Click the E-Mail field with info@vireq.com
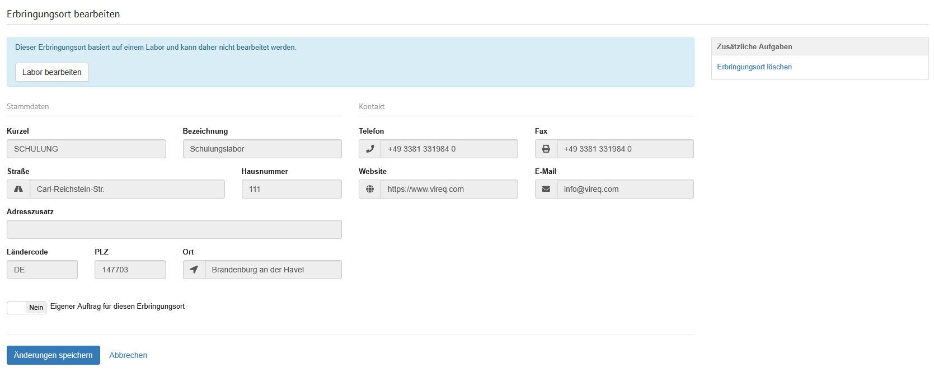Viewport: 934px width, 377px height. pos(625,189)
